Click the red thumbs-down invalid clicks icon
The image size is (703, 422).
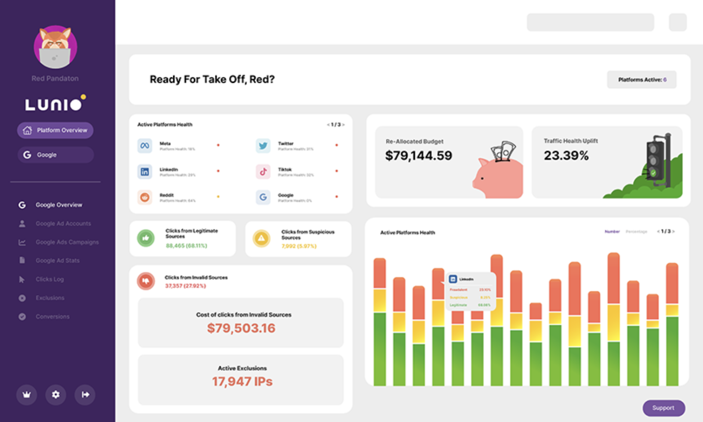point(146,281)
